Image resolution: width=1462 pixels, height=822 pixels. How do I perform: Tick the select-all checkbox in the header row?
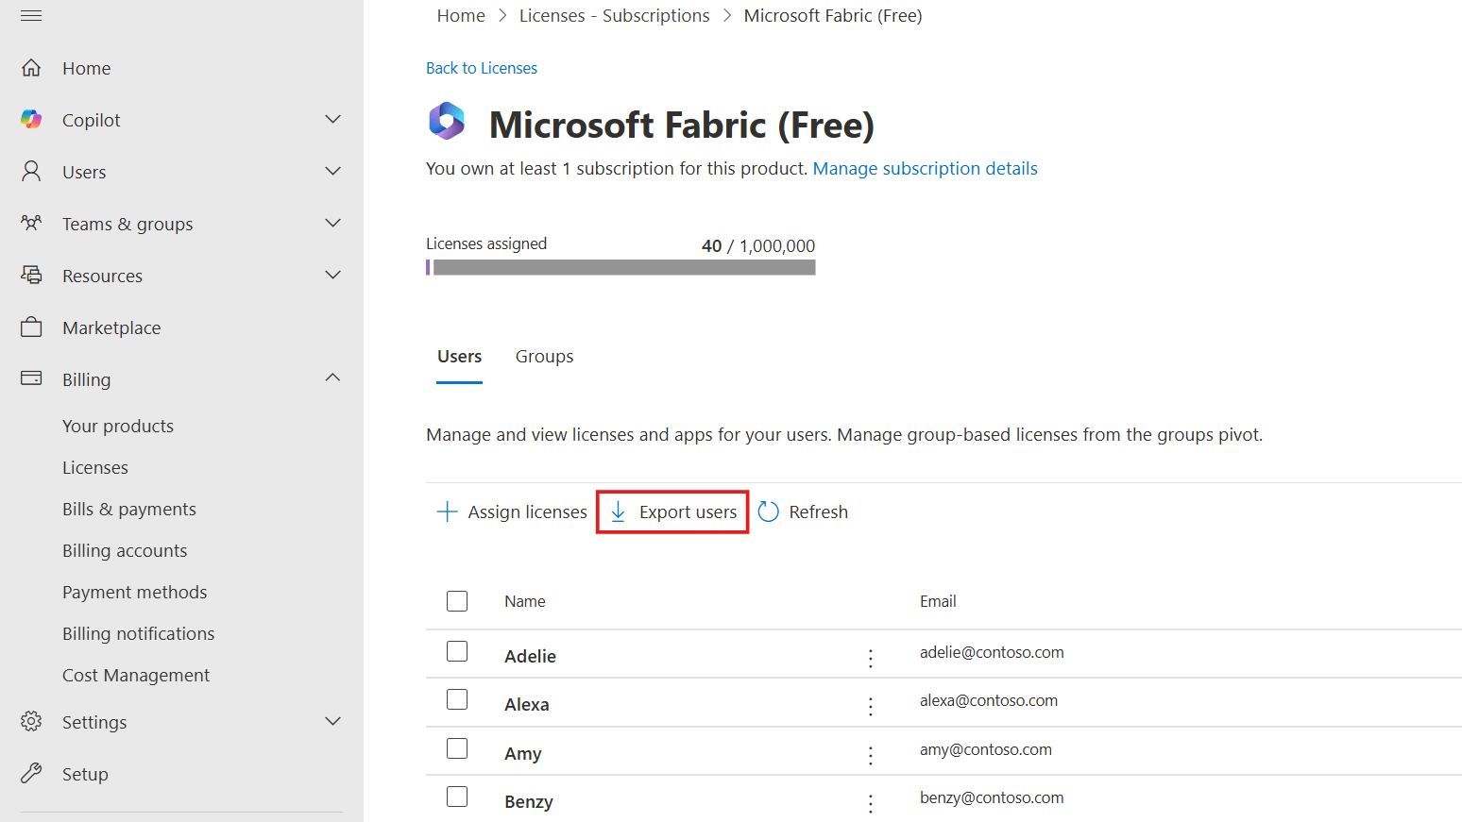[x=457, y=600]
